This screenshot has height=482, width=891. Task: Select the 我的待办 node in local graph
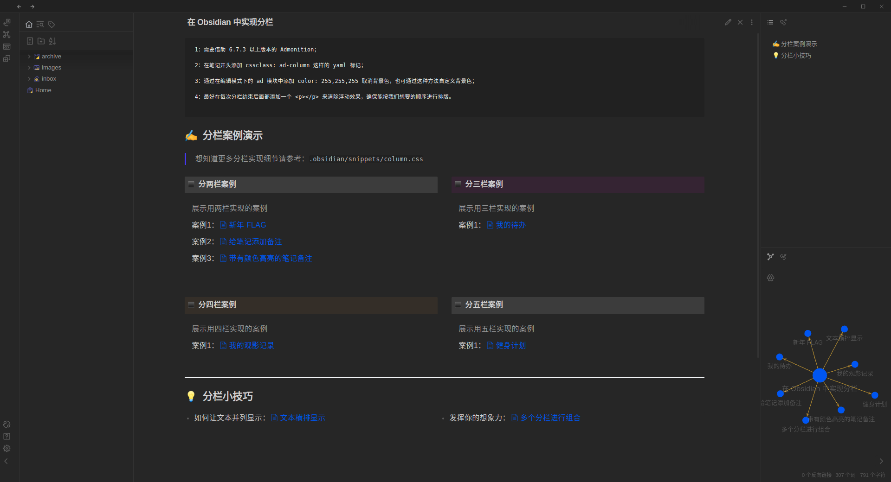click(780, 357)
